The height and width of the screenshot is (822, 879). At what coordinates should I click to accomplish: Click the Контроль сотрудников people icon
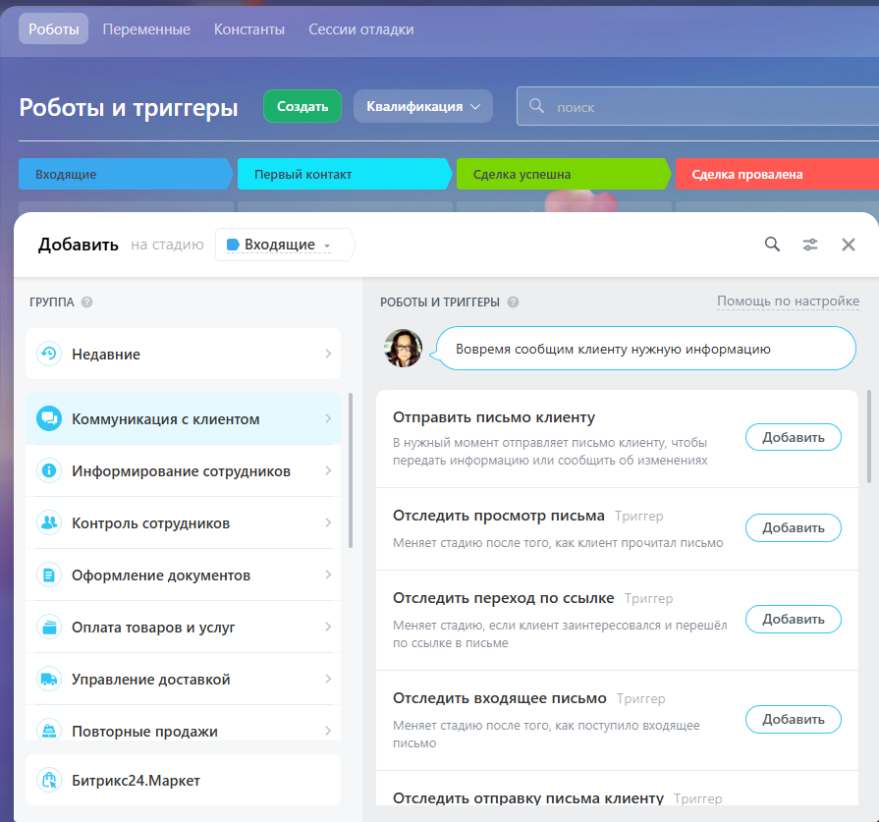[x=49, y=522]
